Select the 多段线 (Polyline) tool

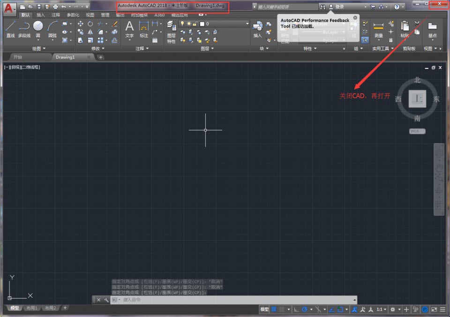[x=24, y=28]
